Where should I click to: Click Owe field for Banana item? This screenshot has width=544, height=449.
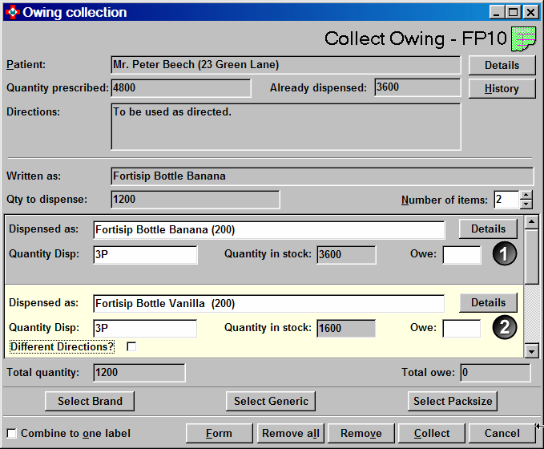click(461, 255)
